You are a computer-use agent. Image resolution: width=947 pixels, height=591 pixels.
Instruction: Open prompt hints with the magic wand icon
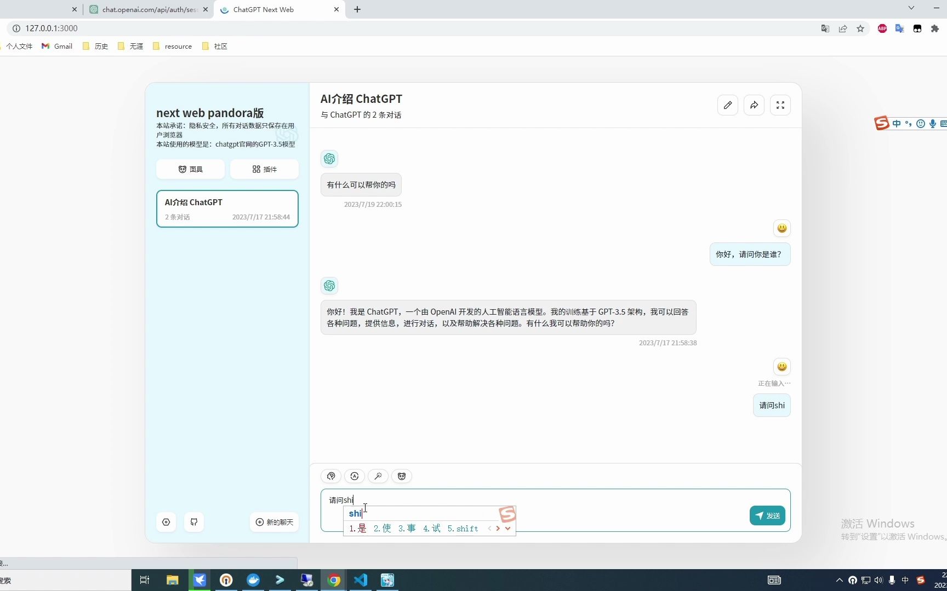378,476
